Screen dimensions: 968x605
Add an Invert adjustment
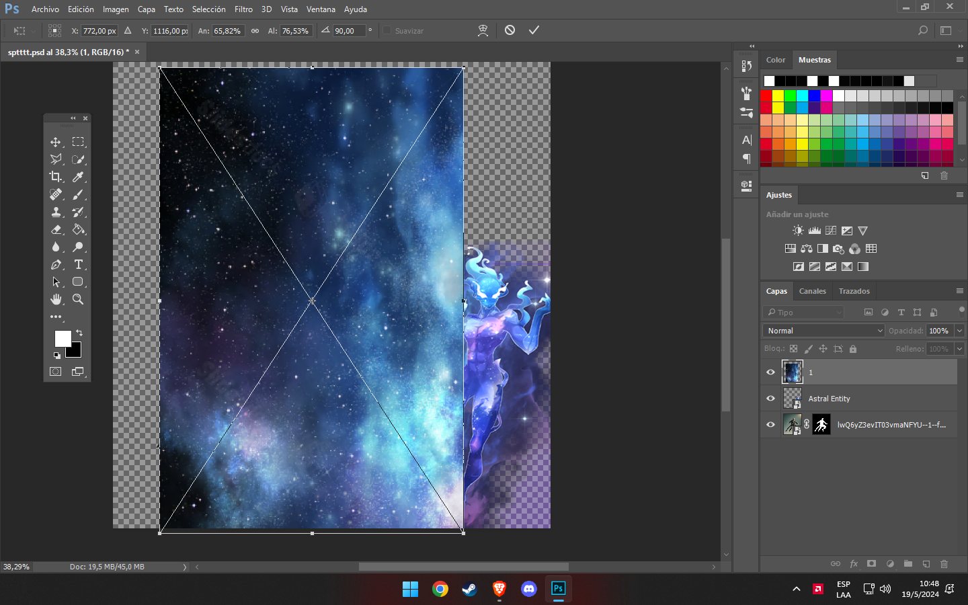coord(799,267)
